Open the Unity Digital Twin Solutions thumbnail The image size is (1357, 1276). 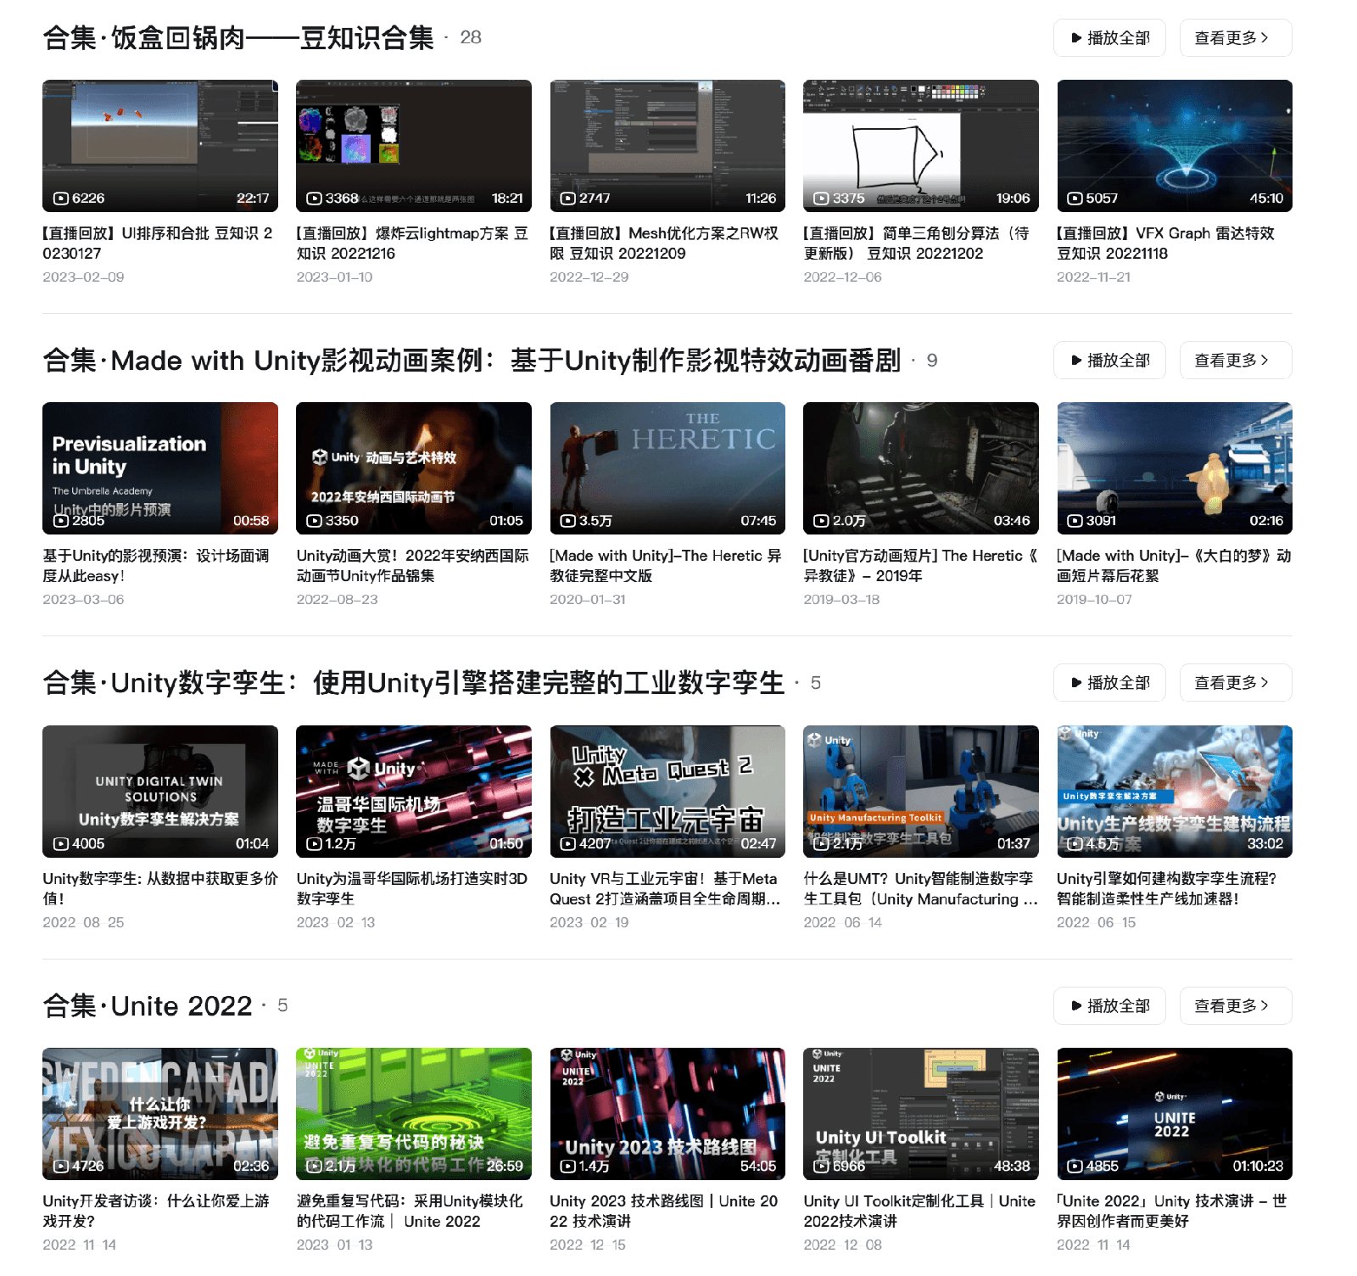click(160, 792)
